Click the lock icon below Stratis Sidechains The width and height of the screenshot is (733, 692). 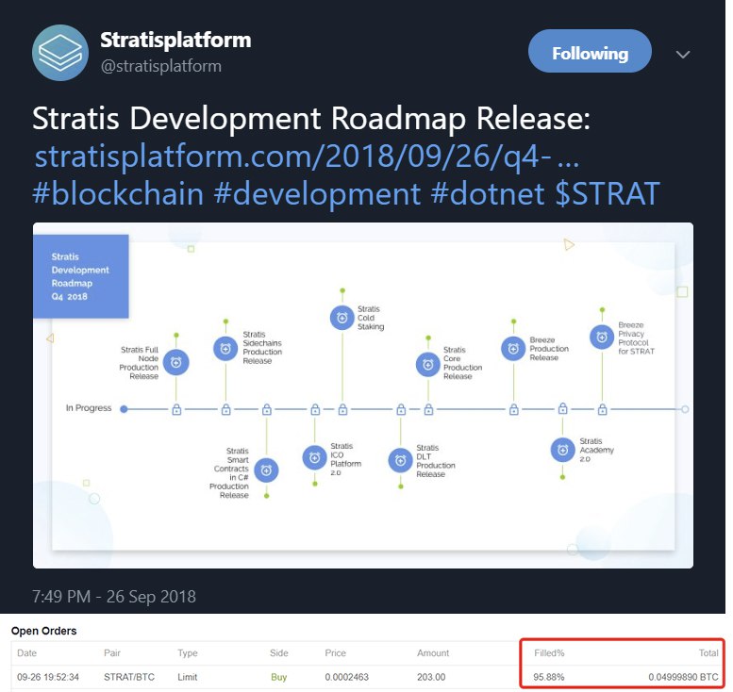point(225,409)
